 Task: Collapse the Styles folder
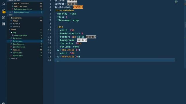[10, 29]
